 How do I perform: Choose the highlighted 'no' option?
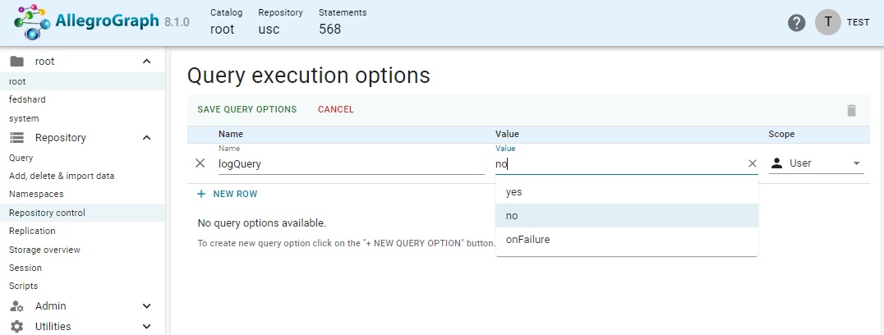[512, 216]
